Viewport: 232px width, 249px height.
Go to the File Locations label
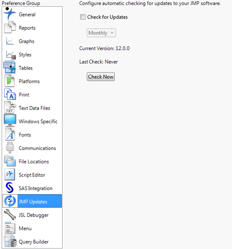(x=34, y=161)
